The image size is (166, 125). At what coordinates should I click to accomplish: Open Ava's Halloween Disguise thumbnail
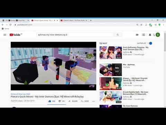coord(111,52)
